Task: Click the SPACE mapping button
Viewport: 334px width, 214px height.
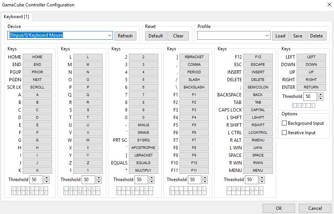Action: [258, 155]
